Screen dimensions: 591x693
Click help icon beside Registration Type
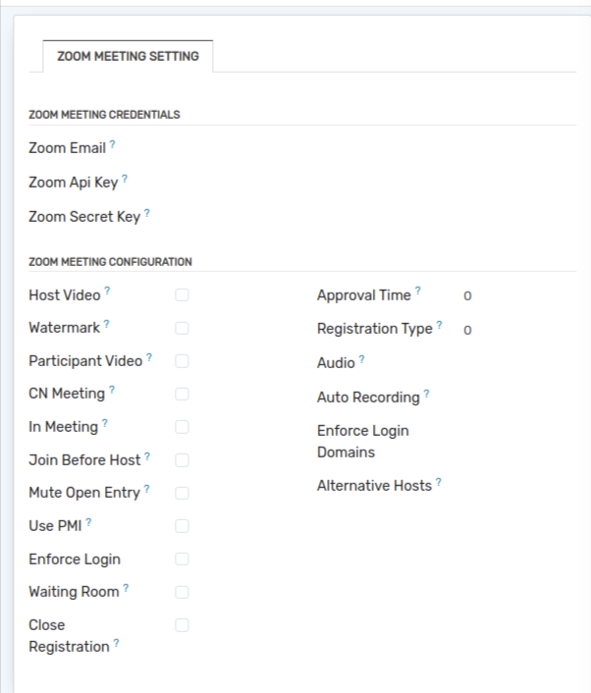pos(440,325)
